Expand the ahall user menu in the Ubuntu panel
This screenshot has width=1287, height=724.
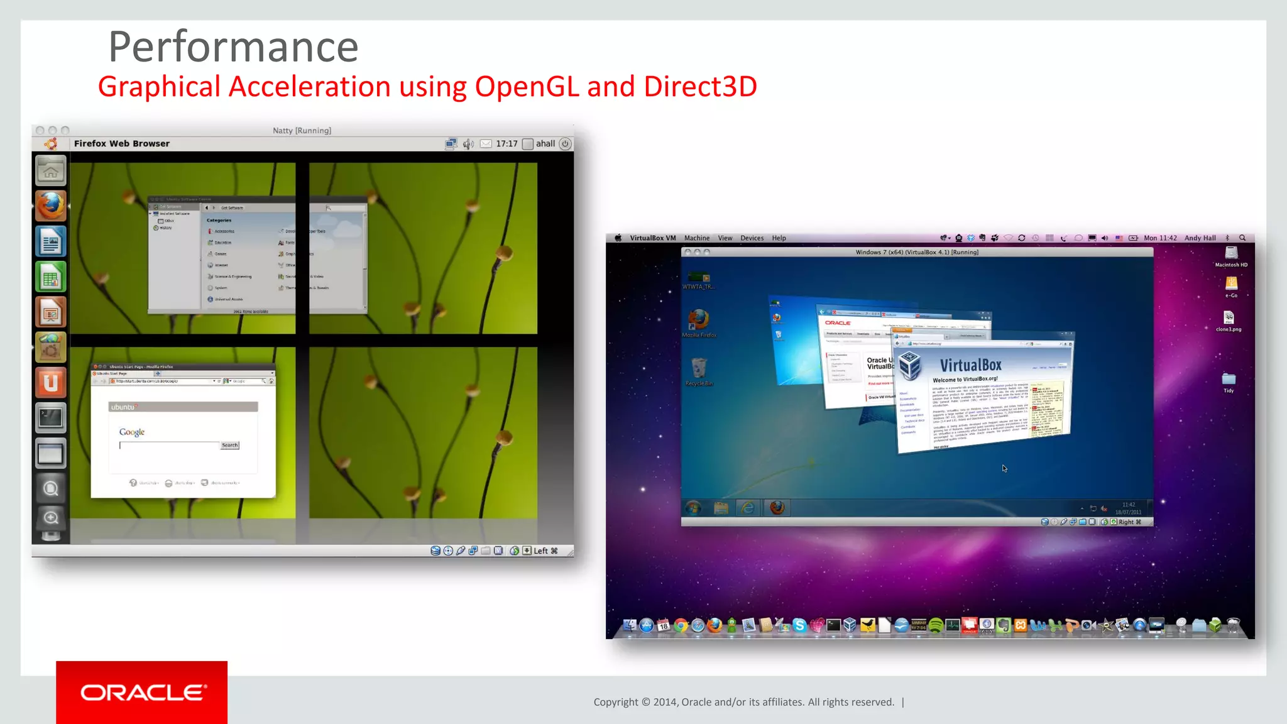(545, 144)
